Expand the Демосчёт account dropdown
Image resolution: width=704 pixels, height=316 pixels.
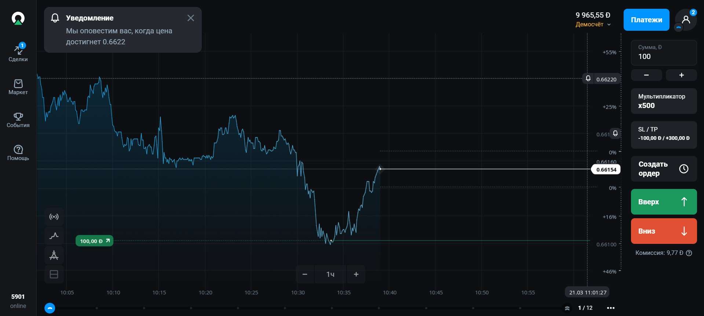pos(593,25)
